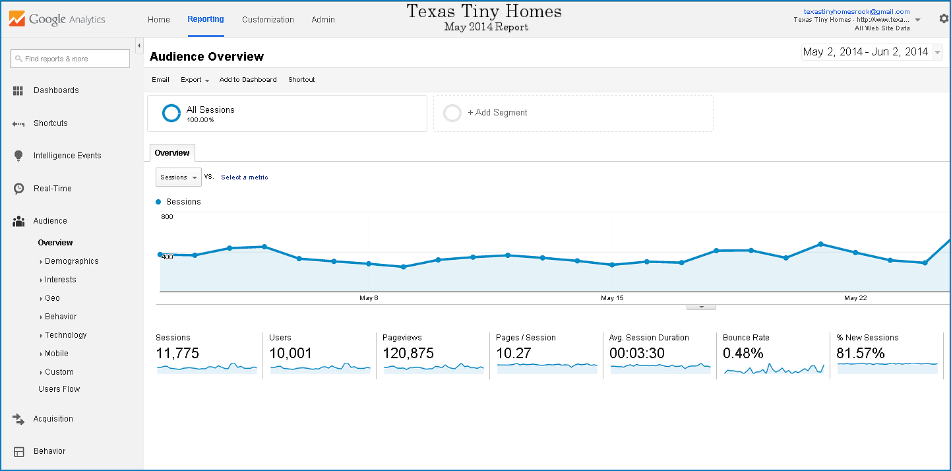
Task: Open the Dashboards panel icon
Action: click(18, 90)
